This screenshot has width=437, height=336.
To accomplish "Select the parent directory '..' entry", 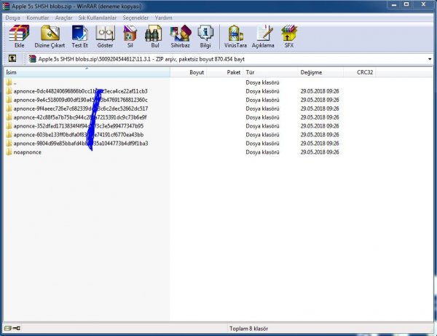I will [x=15, y=82].
